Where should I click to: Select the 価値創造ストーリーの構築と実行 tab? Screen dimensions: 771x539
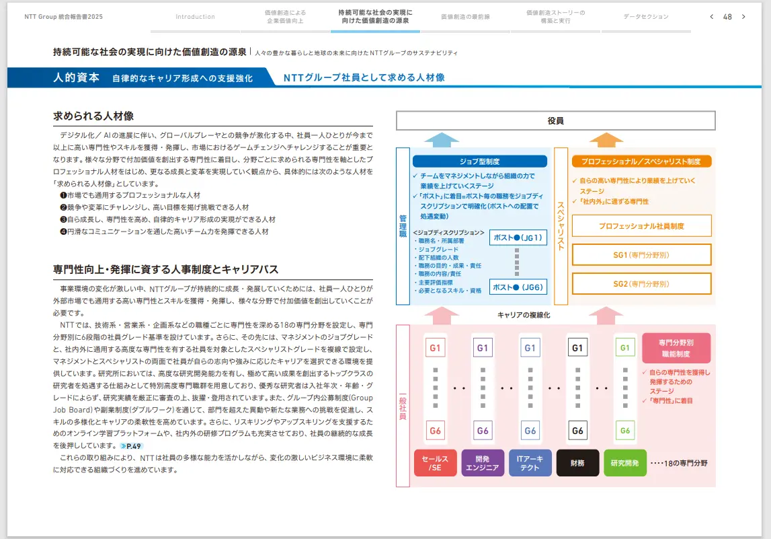(556, 17)
